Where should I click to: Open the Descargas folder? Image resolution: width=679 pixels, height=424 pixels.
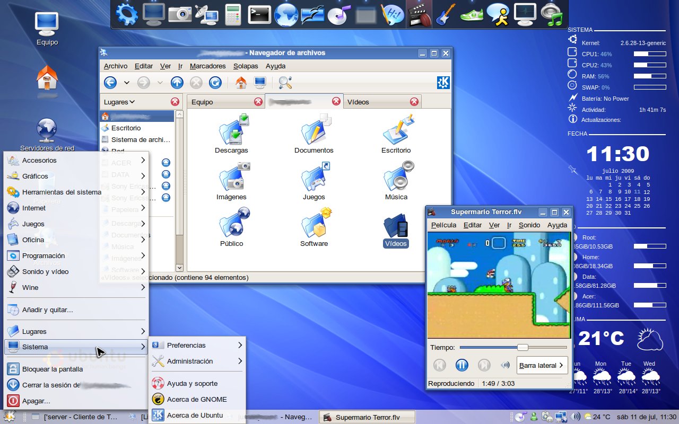[x=232, y=134]
